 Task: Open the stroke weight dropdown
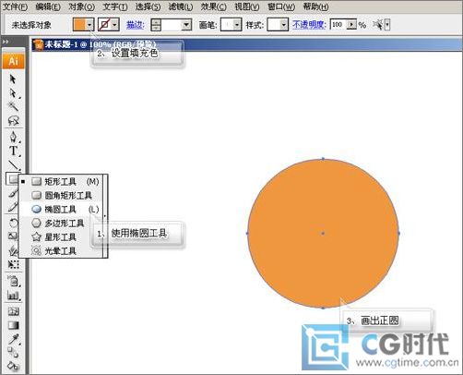(x=186, y=25)
